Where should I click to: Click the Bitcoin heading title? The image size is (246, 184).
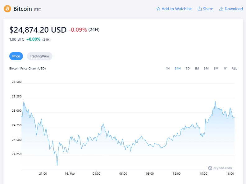(x=23, y=9)
